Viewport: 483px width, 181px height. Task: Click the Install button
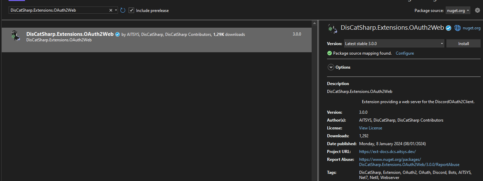coord(464,44)
